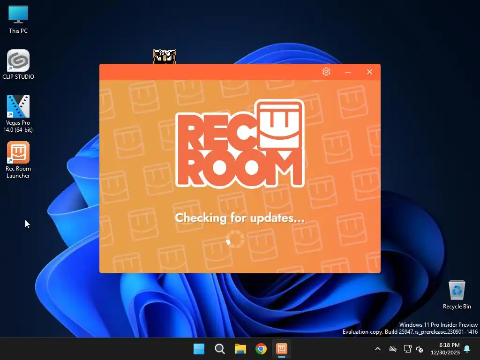Select the Recycle Bin desktop icon
The image size is (480, 360).
[457, 295]
